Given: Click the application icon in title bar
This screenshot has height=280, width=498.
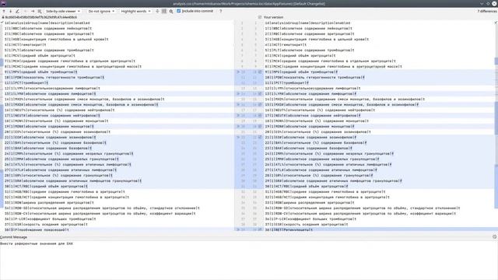Looking at the screenshot, I should point(3,3).
